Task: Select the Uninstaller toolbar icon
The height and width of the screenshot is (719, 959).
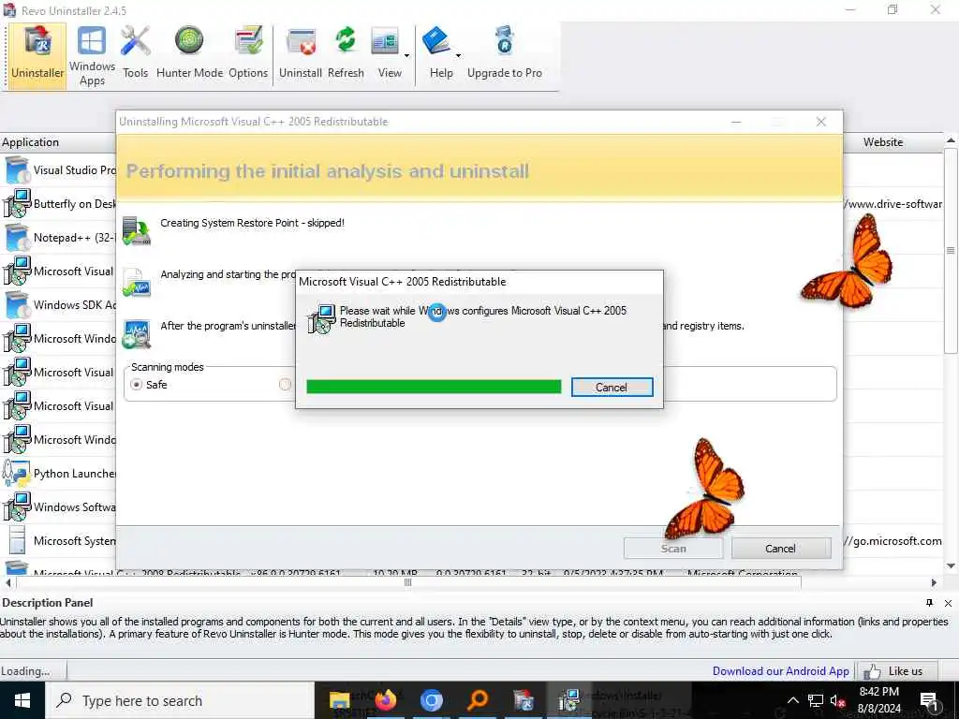Action: pyautogui.click(x=37, y=55)
